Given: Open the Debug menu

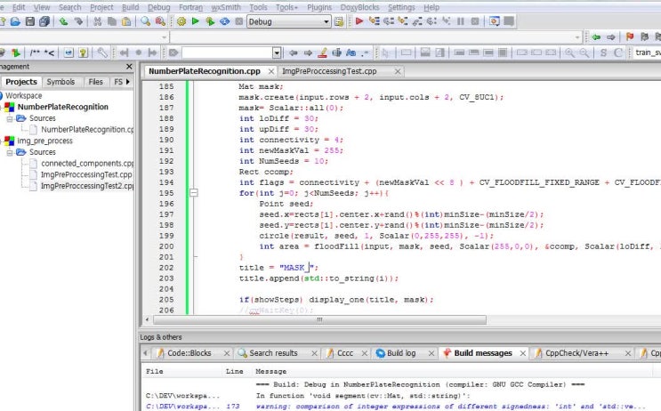Looking at the screenshot, I should (159, 7).
